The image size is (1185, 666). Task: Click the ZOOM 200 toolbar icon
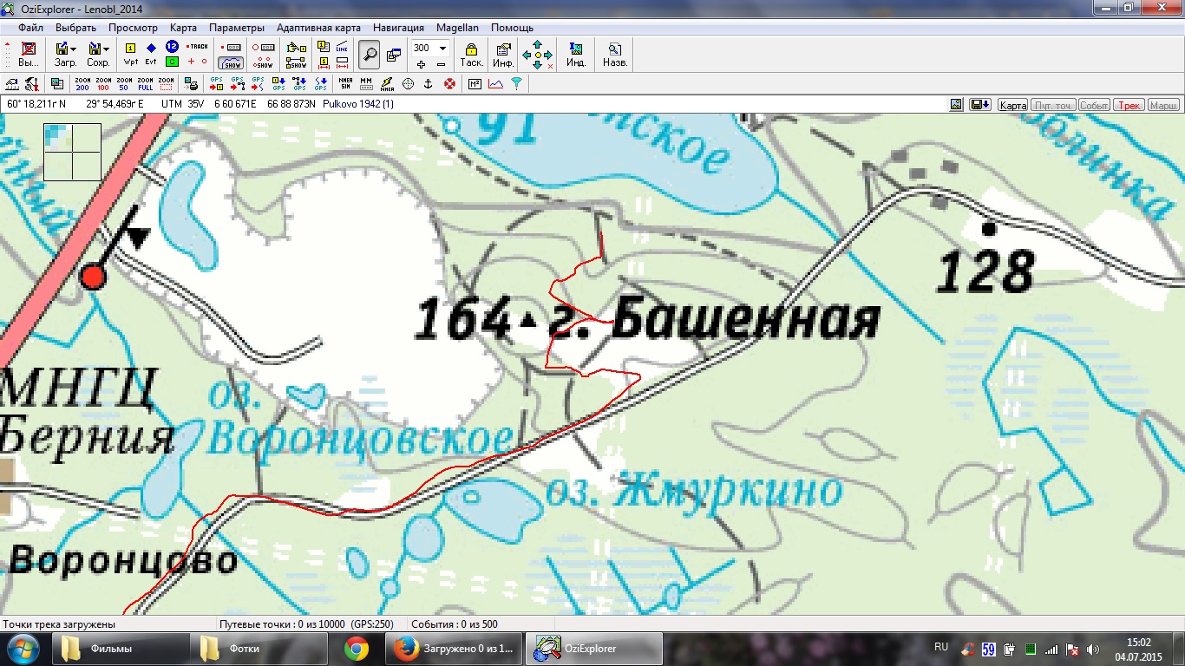tap(82, 84)
